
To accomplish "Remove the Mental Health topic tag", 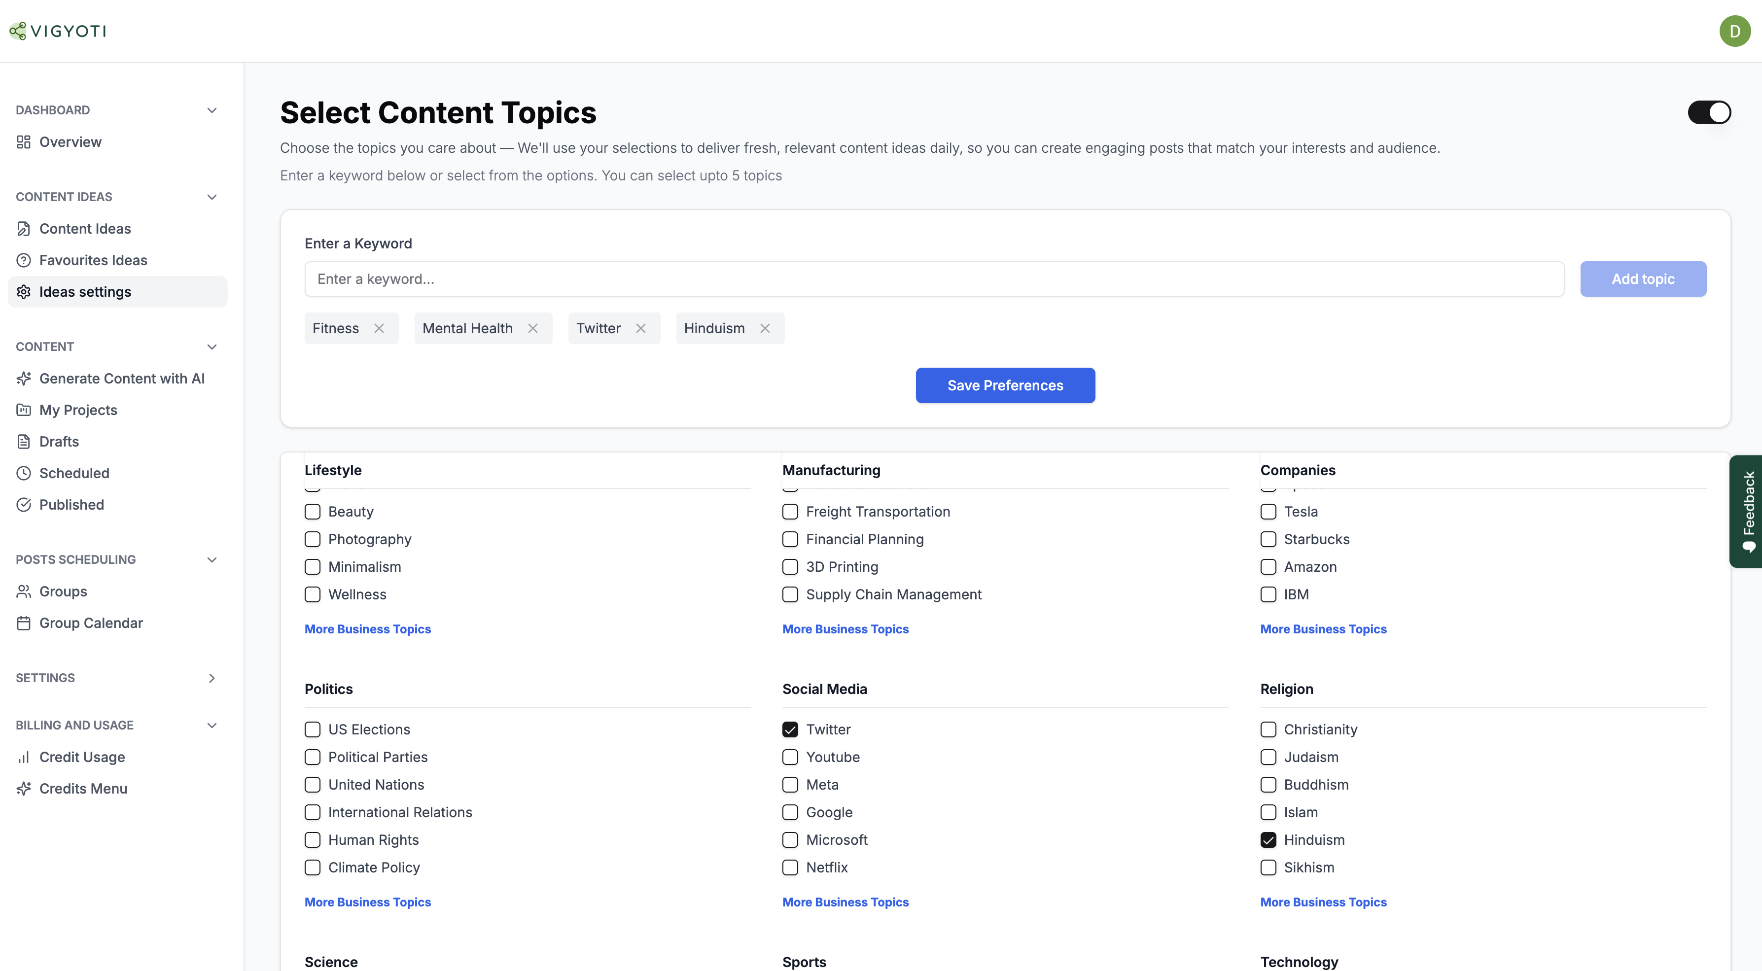I will click(x=533, y=328).
